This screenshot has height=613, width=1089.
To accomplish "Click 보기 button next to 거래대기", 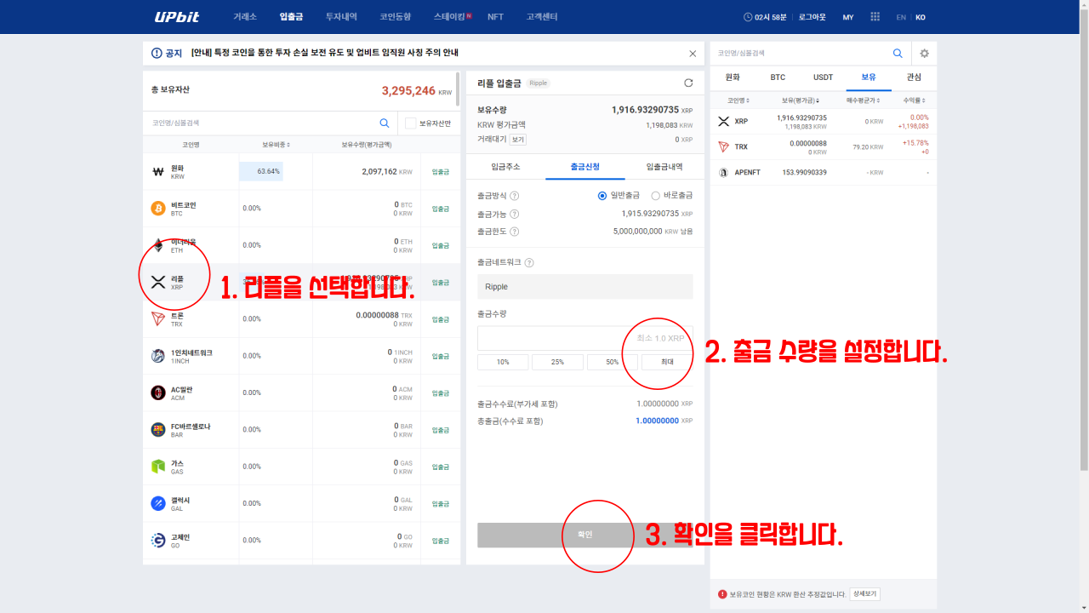I will [x=518, y=139].
